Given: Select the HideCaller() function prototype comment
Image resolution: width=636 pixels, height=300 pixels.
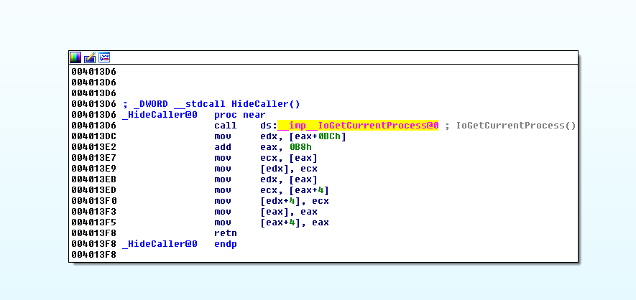Looking at the screenshot, I should 214,104.
